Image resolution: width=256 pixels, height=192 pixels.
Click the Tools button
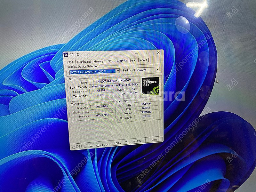click(x=117, y=143)
